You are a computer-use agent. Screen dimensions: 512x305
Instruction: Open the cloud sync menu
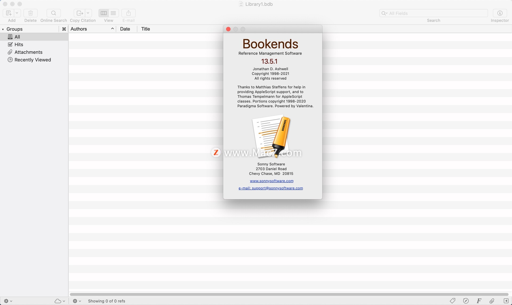coord(60,301)
